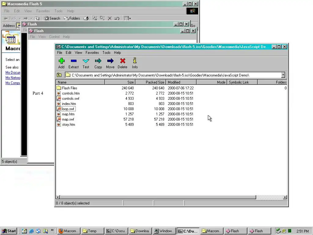Click the map.swf Flash file icon
The height and width of the screenshot is (235, 313).
[x=59, y=119]
